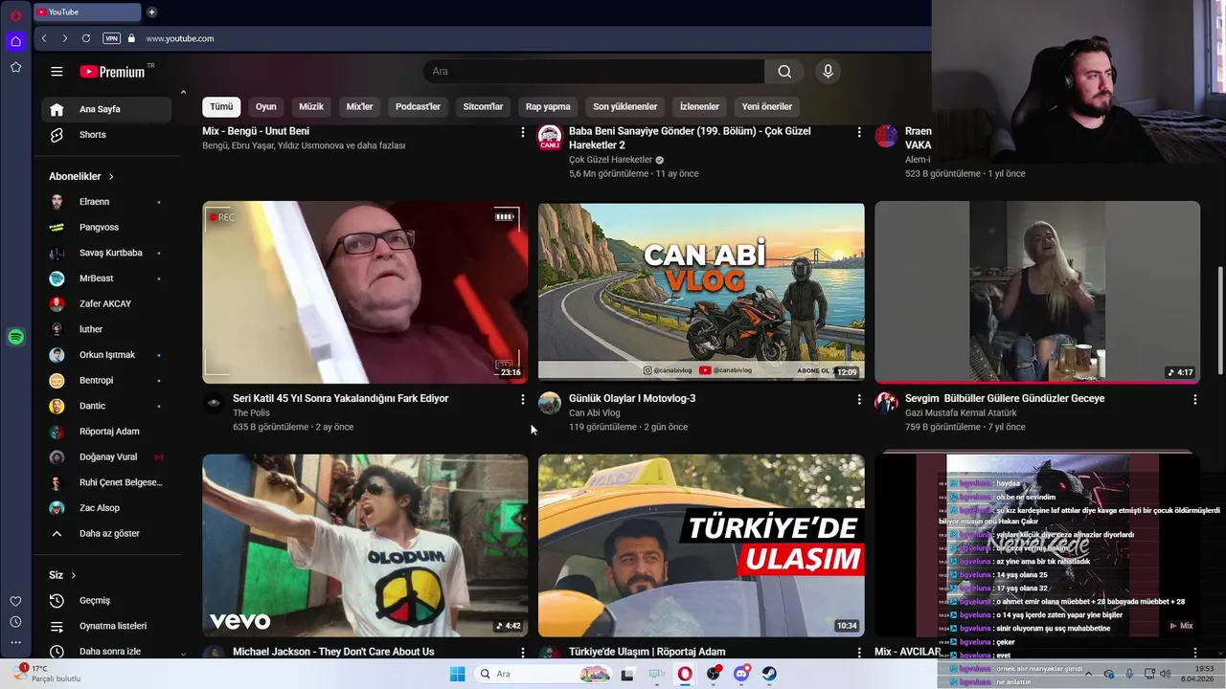
Task: Collapse subscriptions with Daha az göster
Action: (x=106, y=533)
